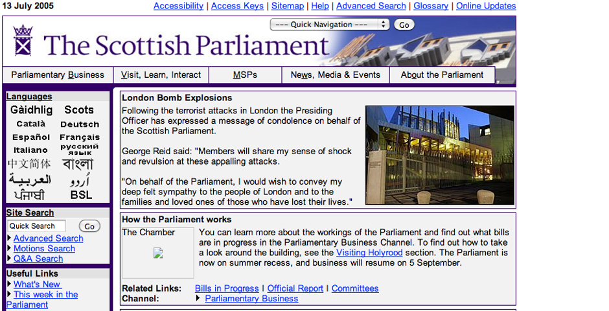The image size is (609, 311).
Task: Open the top Advanced Search link
Action: (371, 6)
